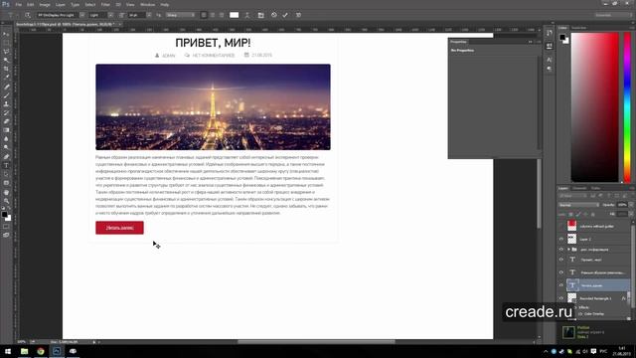Viewport: 636px width, 358px height.
Task: Select the Move tool
Action: [x=6, y=34]
